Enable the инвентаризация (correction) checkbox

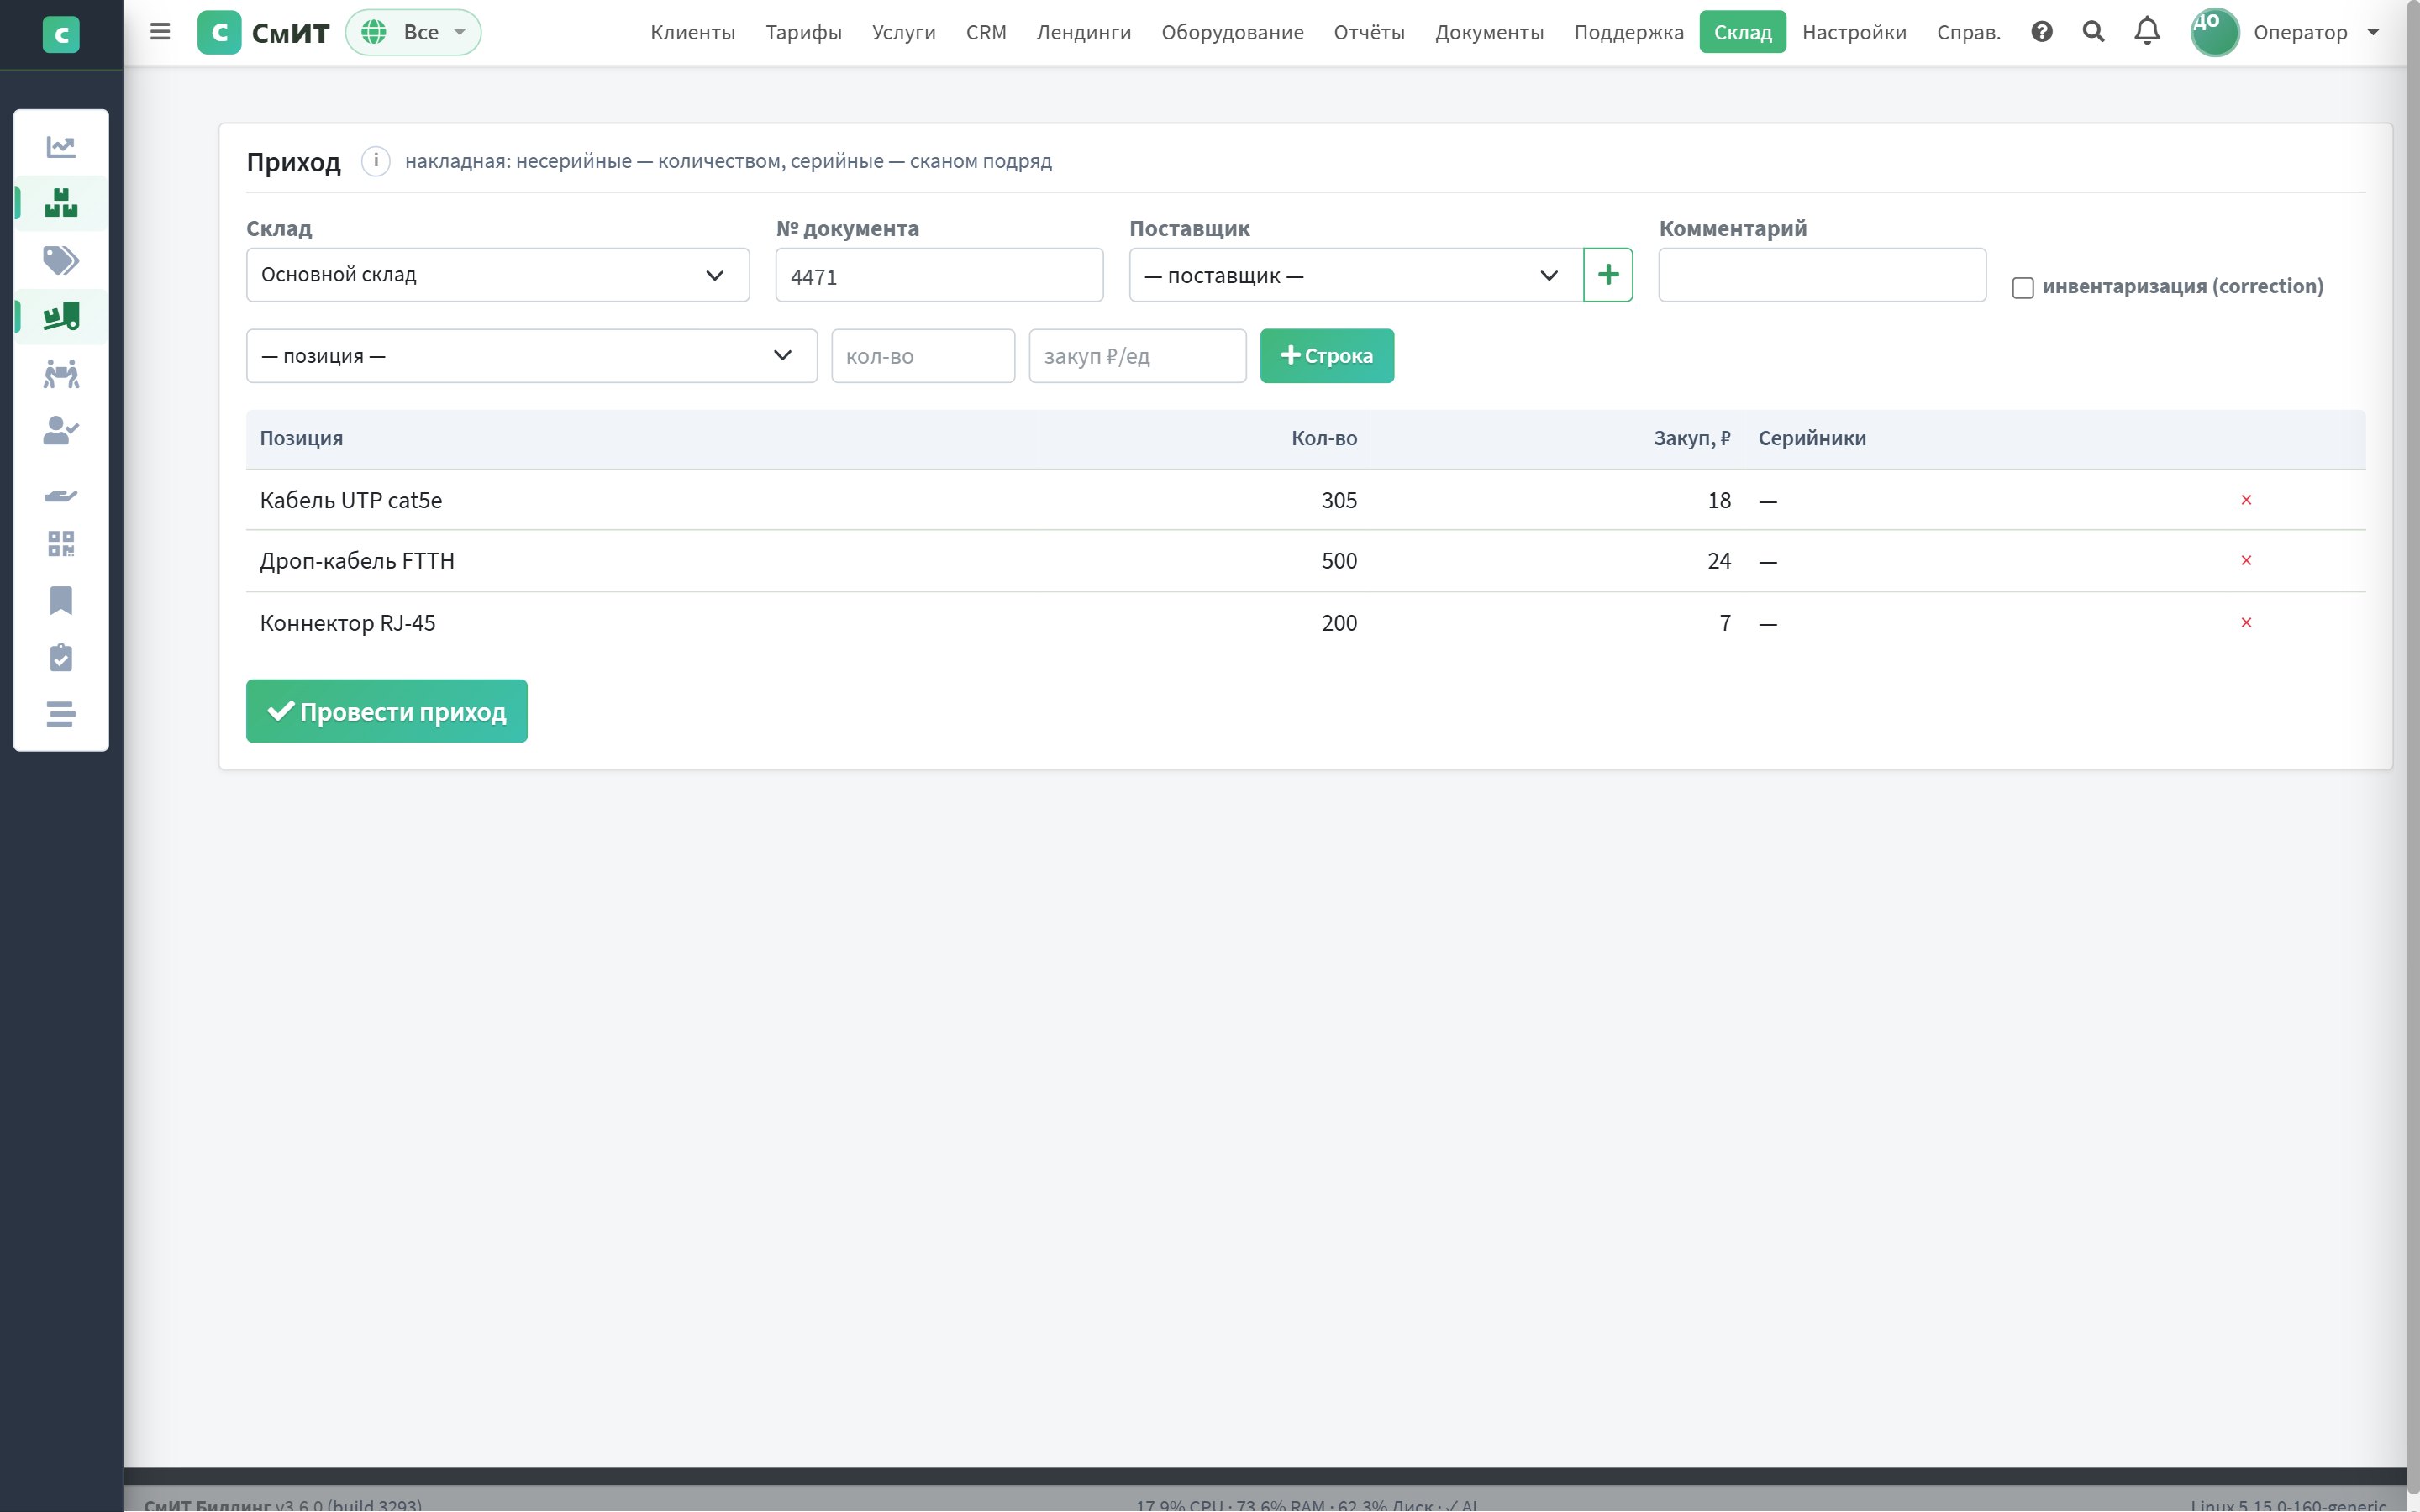[2023, 288]
